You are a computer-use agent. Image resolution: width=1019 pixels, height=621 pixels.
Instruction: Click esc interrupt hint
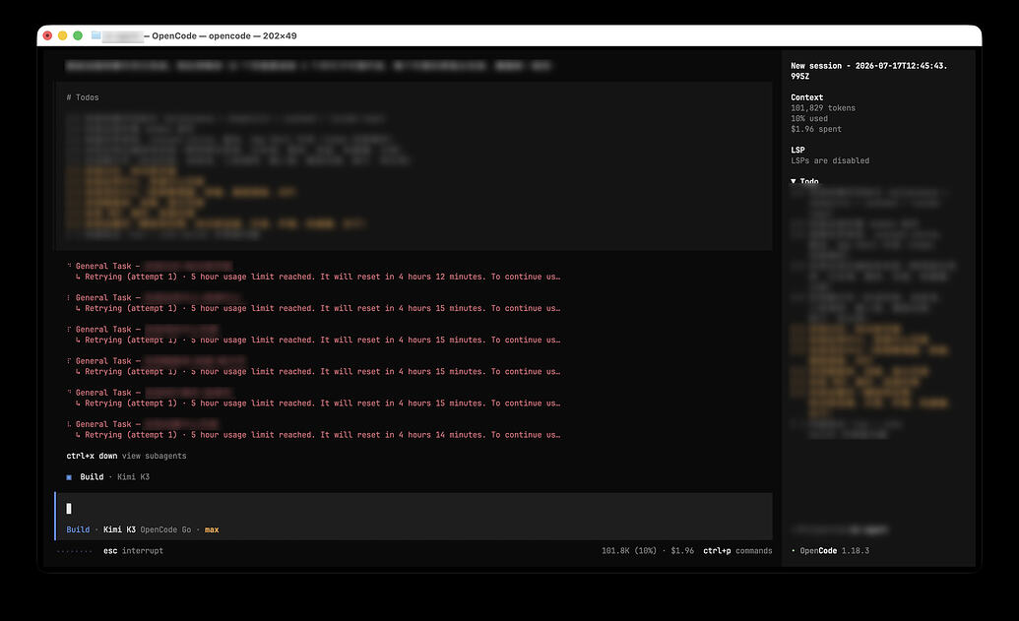coord(133,551)
